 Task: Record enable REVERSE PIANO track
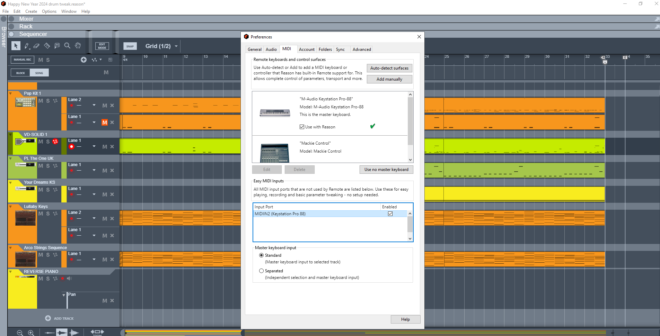point(63,279)
